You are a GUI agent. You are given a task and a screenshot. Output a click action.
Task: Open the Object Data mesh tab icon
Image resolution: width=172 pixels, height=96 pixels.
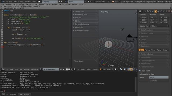pos(164,11)
